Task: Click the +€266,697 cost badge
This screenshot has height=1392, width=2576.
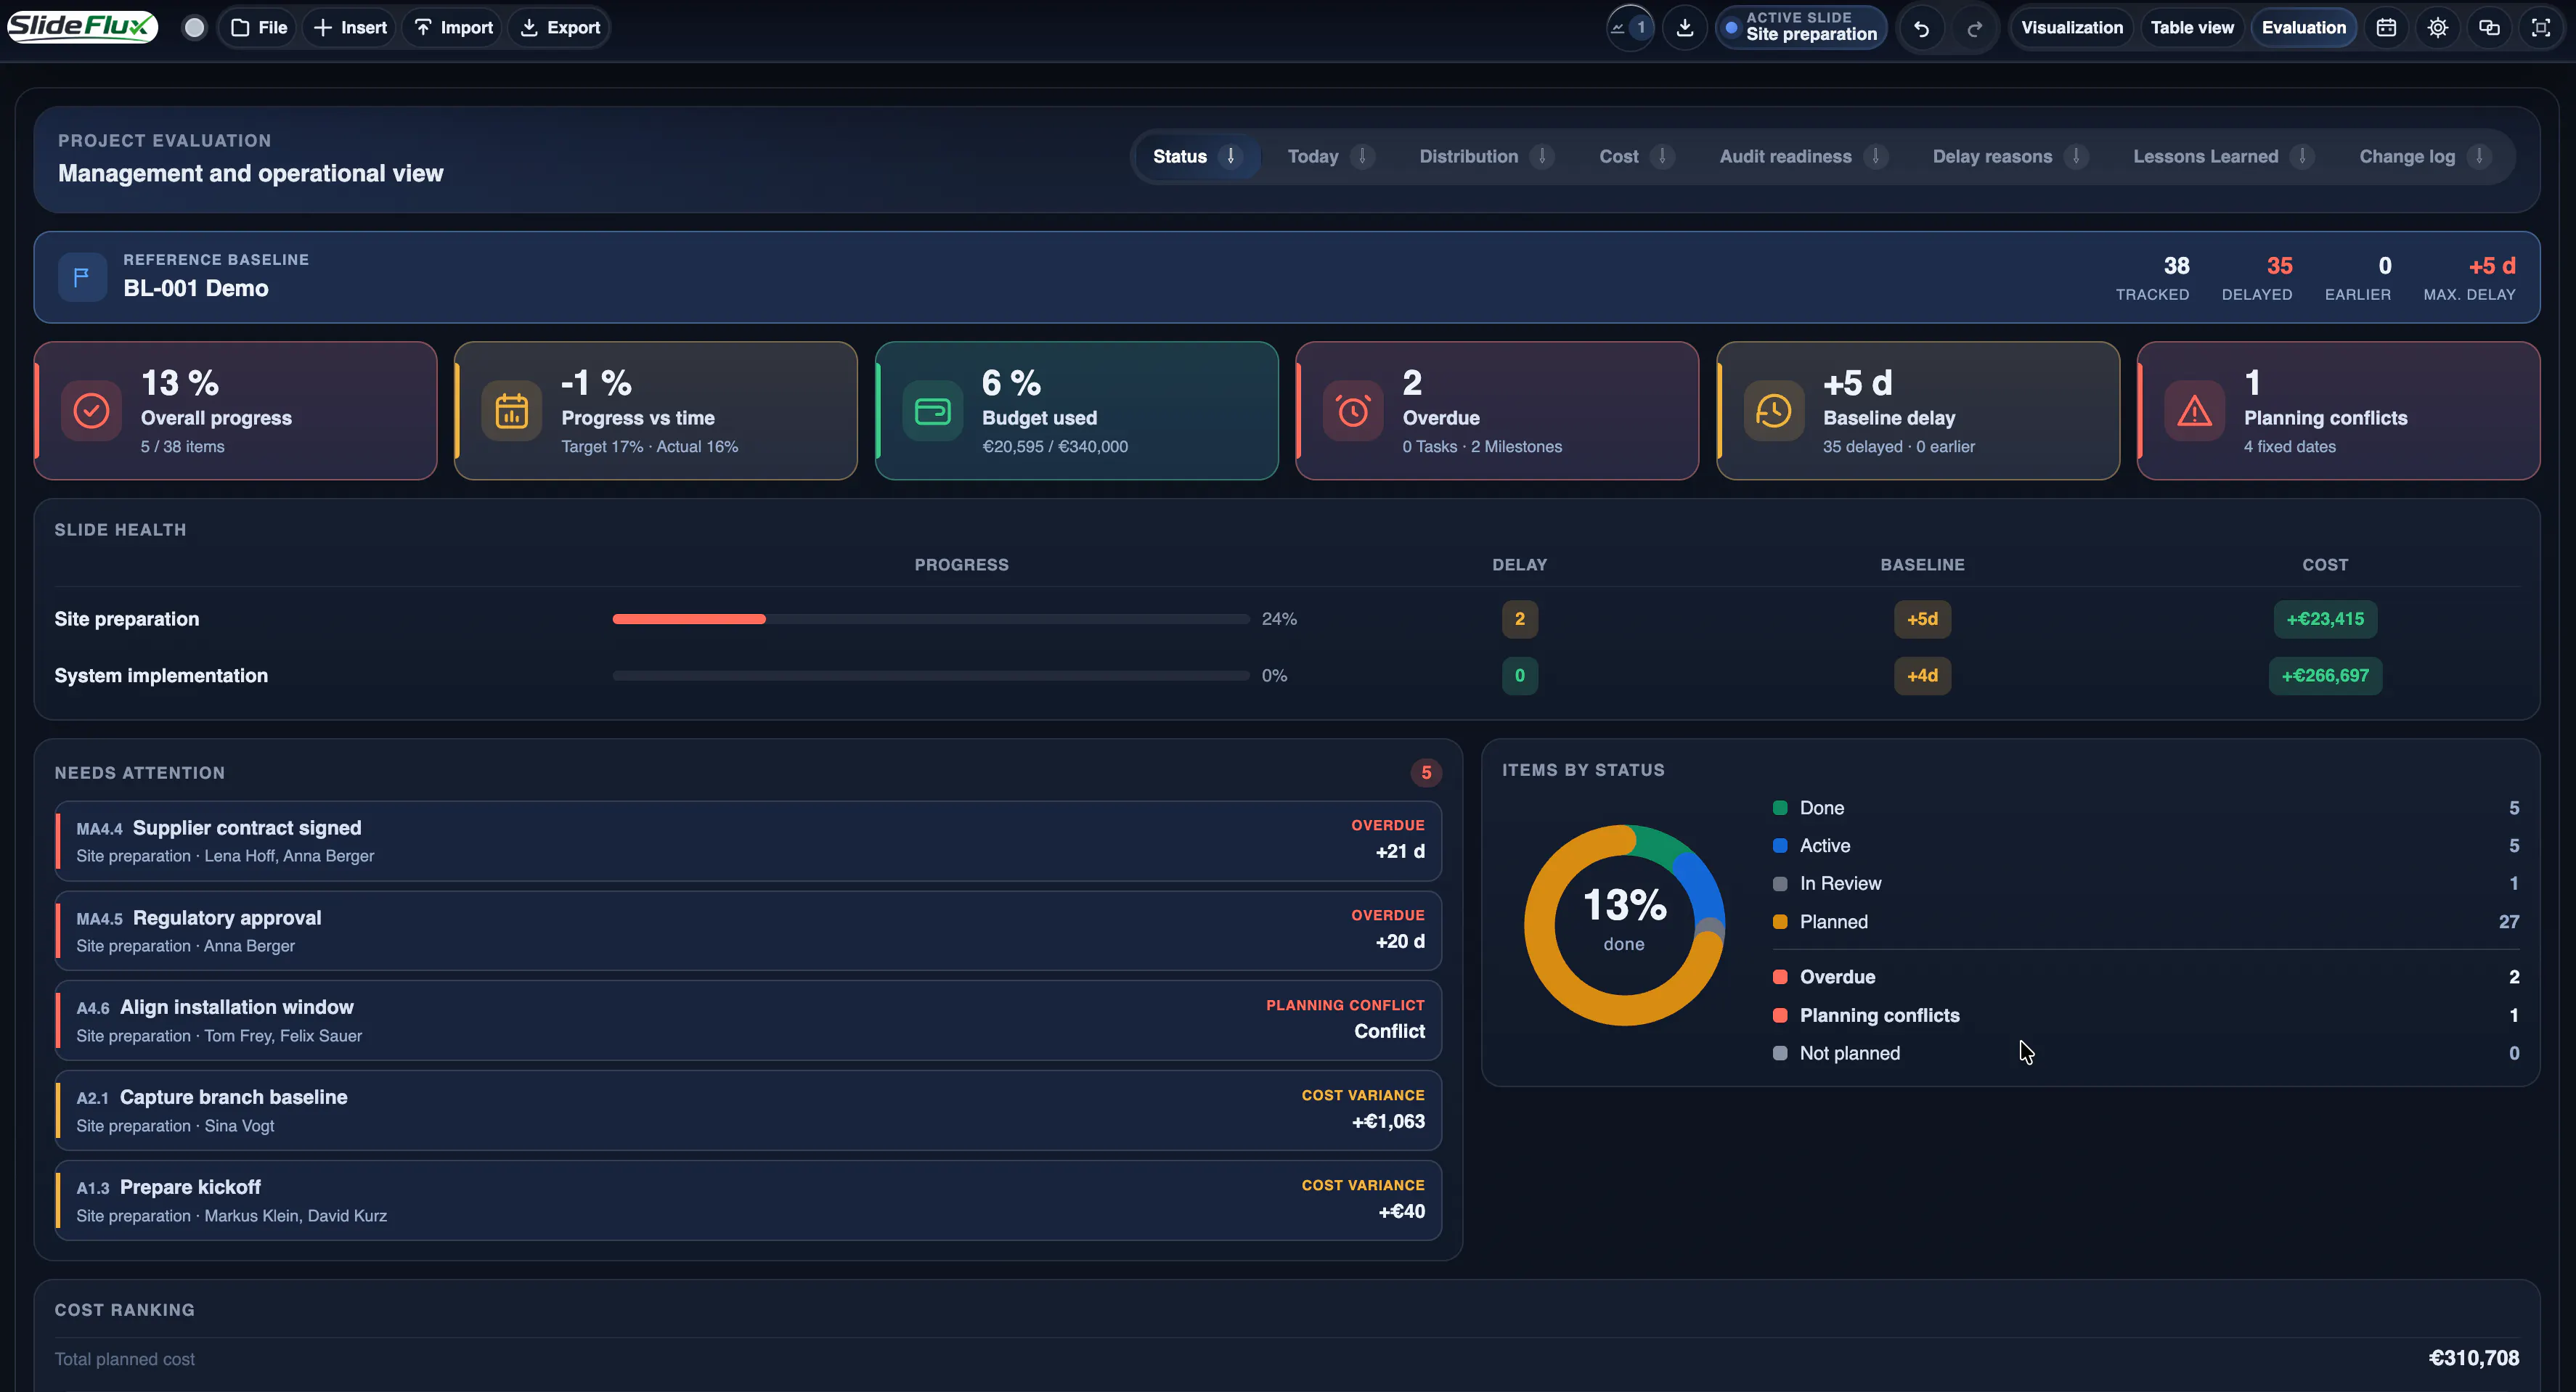Action: tap(2325, 676)
